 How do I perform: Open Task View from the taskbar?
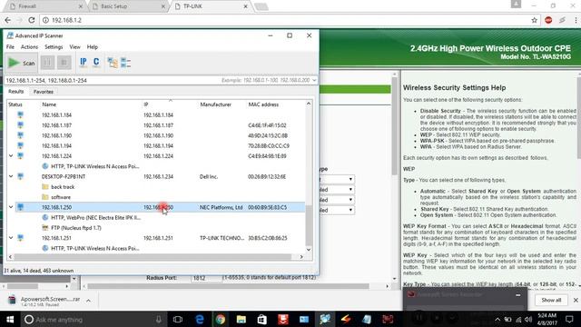coord(178,319)
